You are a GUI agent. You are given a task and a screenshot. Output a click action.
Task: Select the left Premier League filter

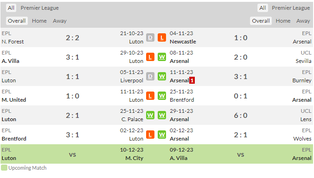click(x=39, y=8)
